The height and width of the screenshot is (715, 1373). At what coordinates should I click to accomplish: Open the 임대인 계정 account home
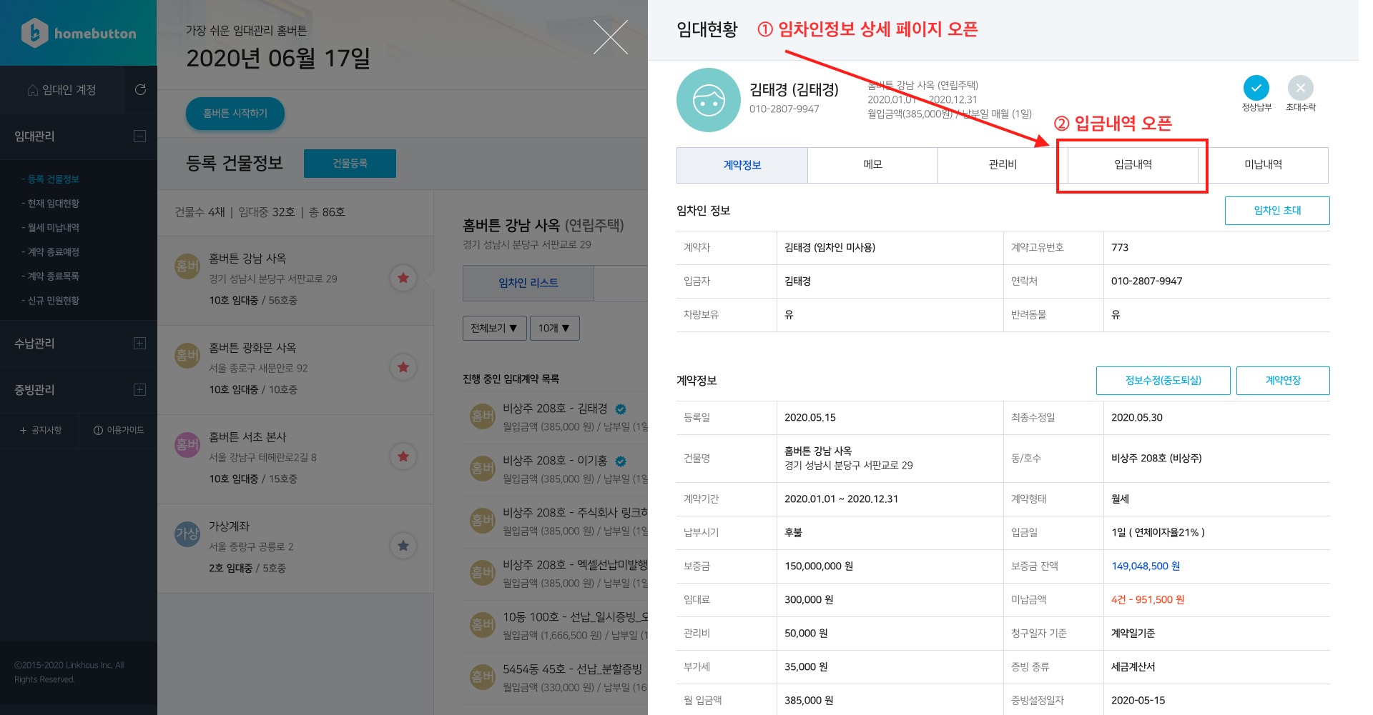point(61,90)
